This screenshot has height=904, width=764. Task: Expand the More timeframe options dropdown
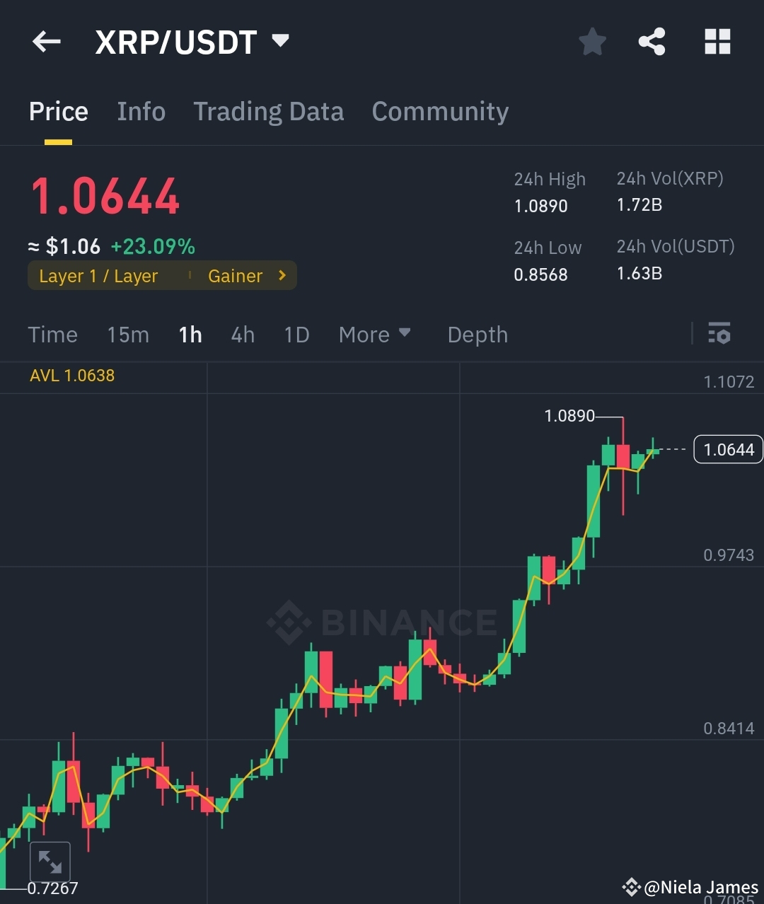[375, 335]
